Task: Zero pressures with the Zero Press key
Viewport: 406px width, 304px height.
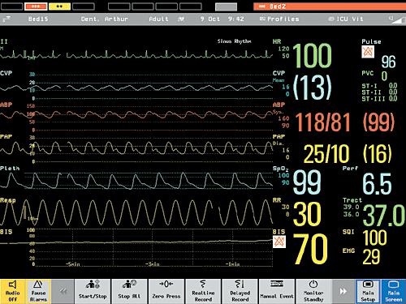Action: pos(166,292)
